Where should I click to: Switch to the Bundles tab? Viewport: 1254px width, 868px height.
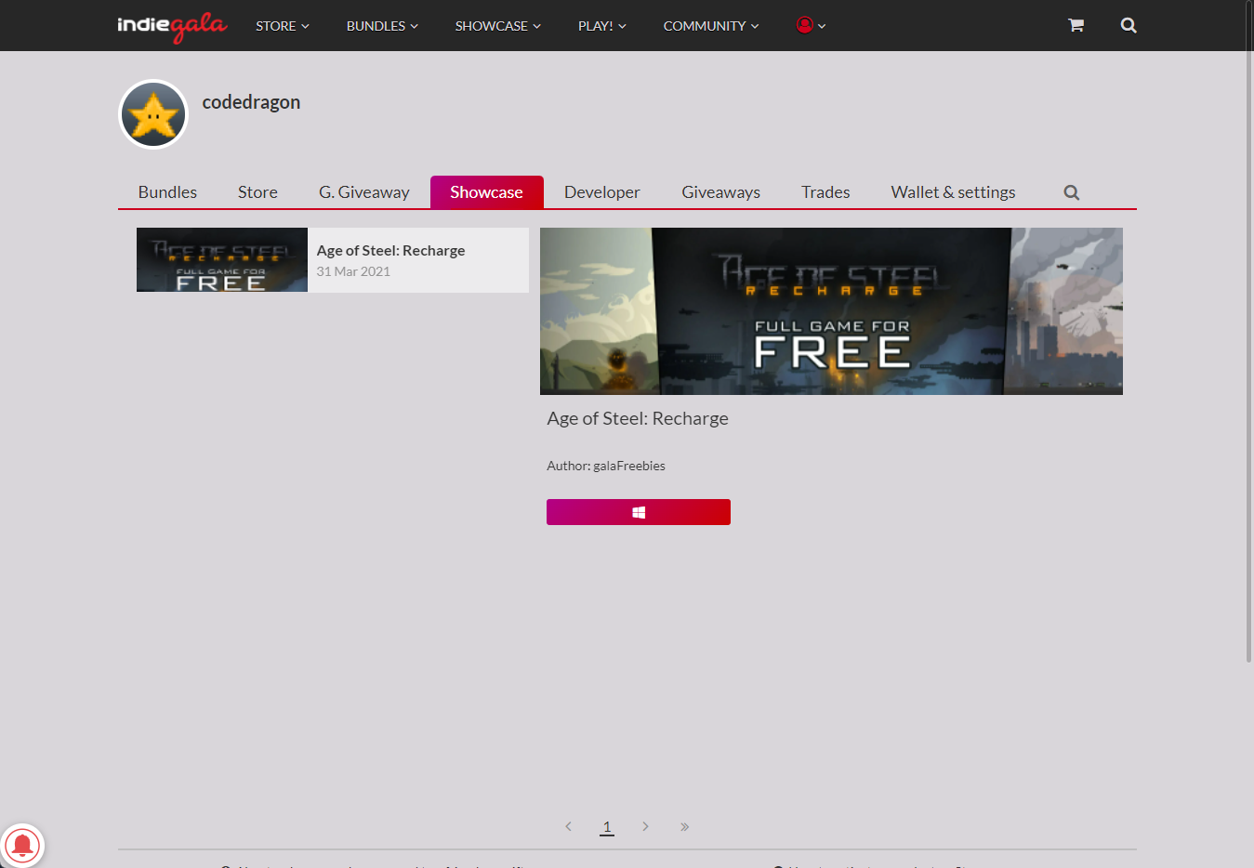[167, 192]
